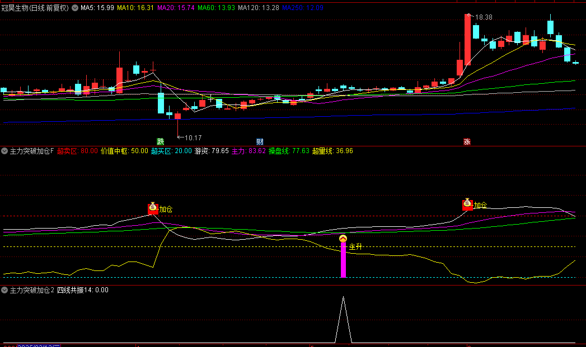Open the dropdown icon beside 主力突破加仓2
Screen dimensions: 586x347
coord(4,290)
